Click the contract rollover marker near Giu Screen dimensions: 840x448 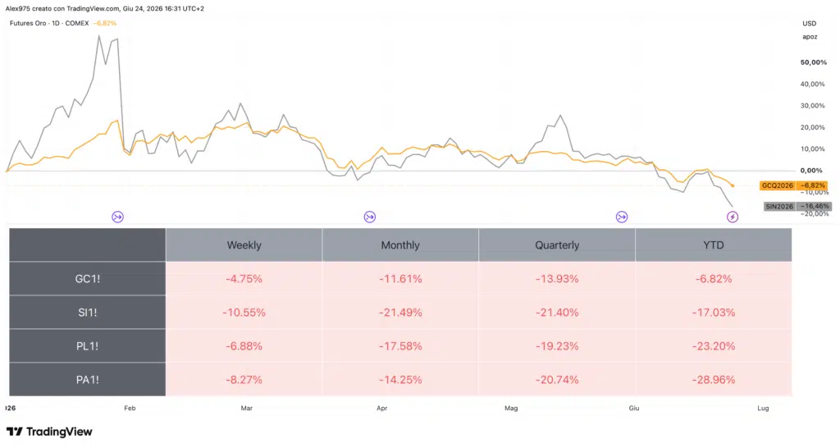coord(622,217)
